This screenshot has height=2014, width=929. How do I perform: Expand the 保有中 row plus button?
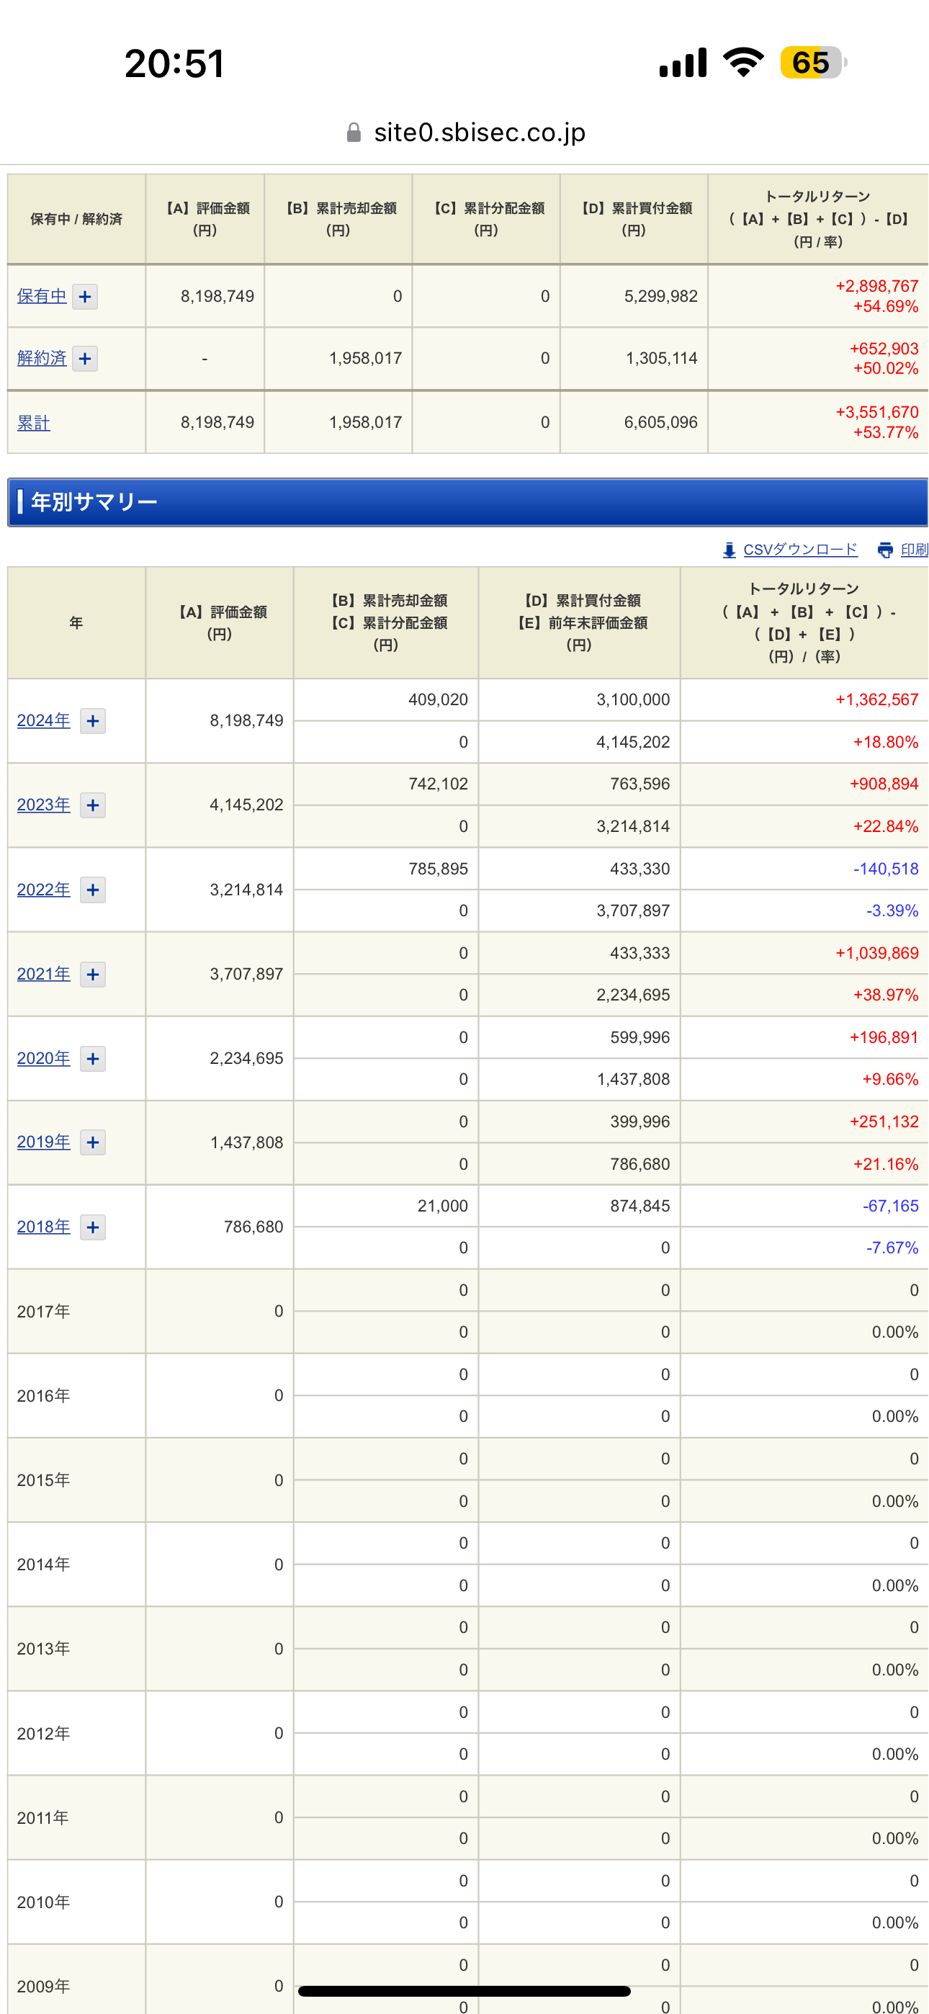click(x=84, y=296)
